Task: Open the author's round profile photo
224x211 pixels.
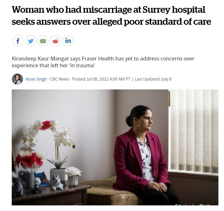Action: 17,79
